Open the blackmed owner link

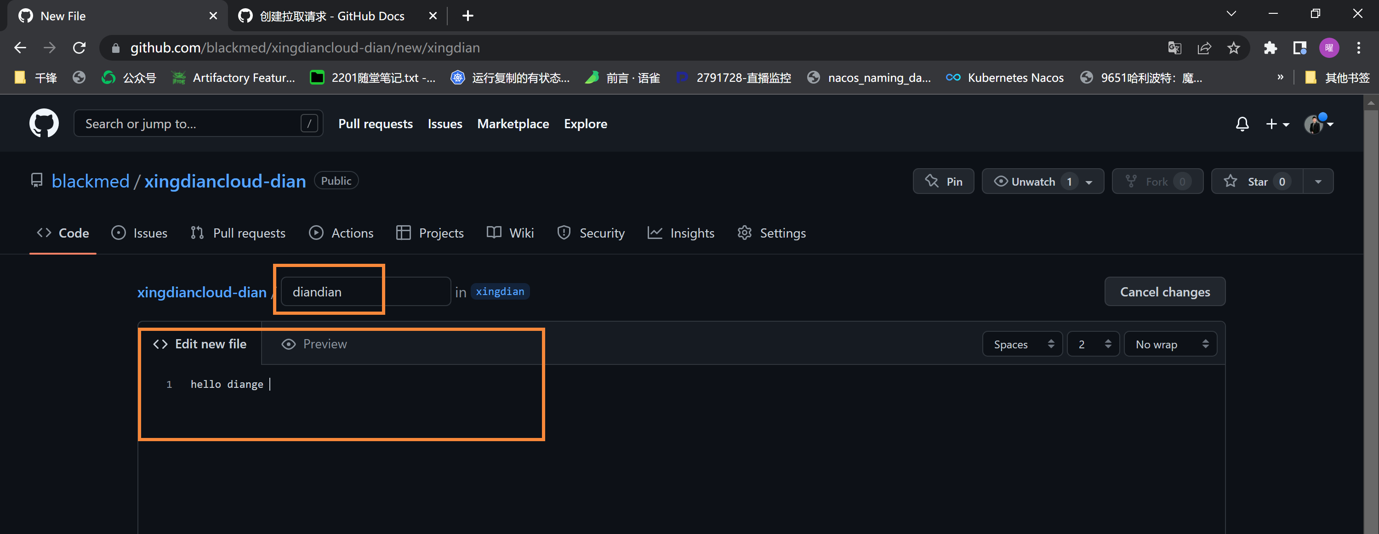coord(91,182)
